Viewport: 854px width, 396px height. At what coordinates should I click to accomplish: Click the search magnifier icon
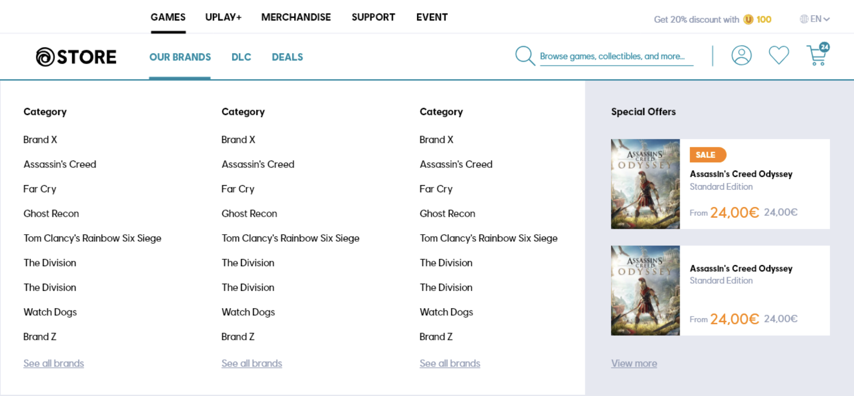click(525, 56)
